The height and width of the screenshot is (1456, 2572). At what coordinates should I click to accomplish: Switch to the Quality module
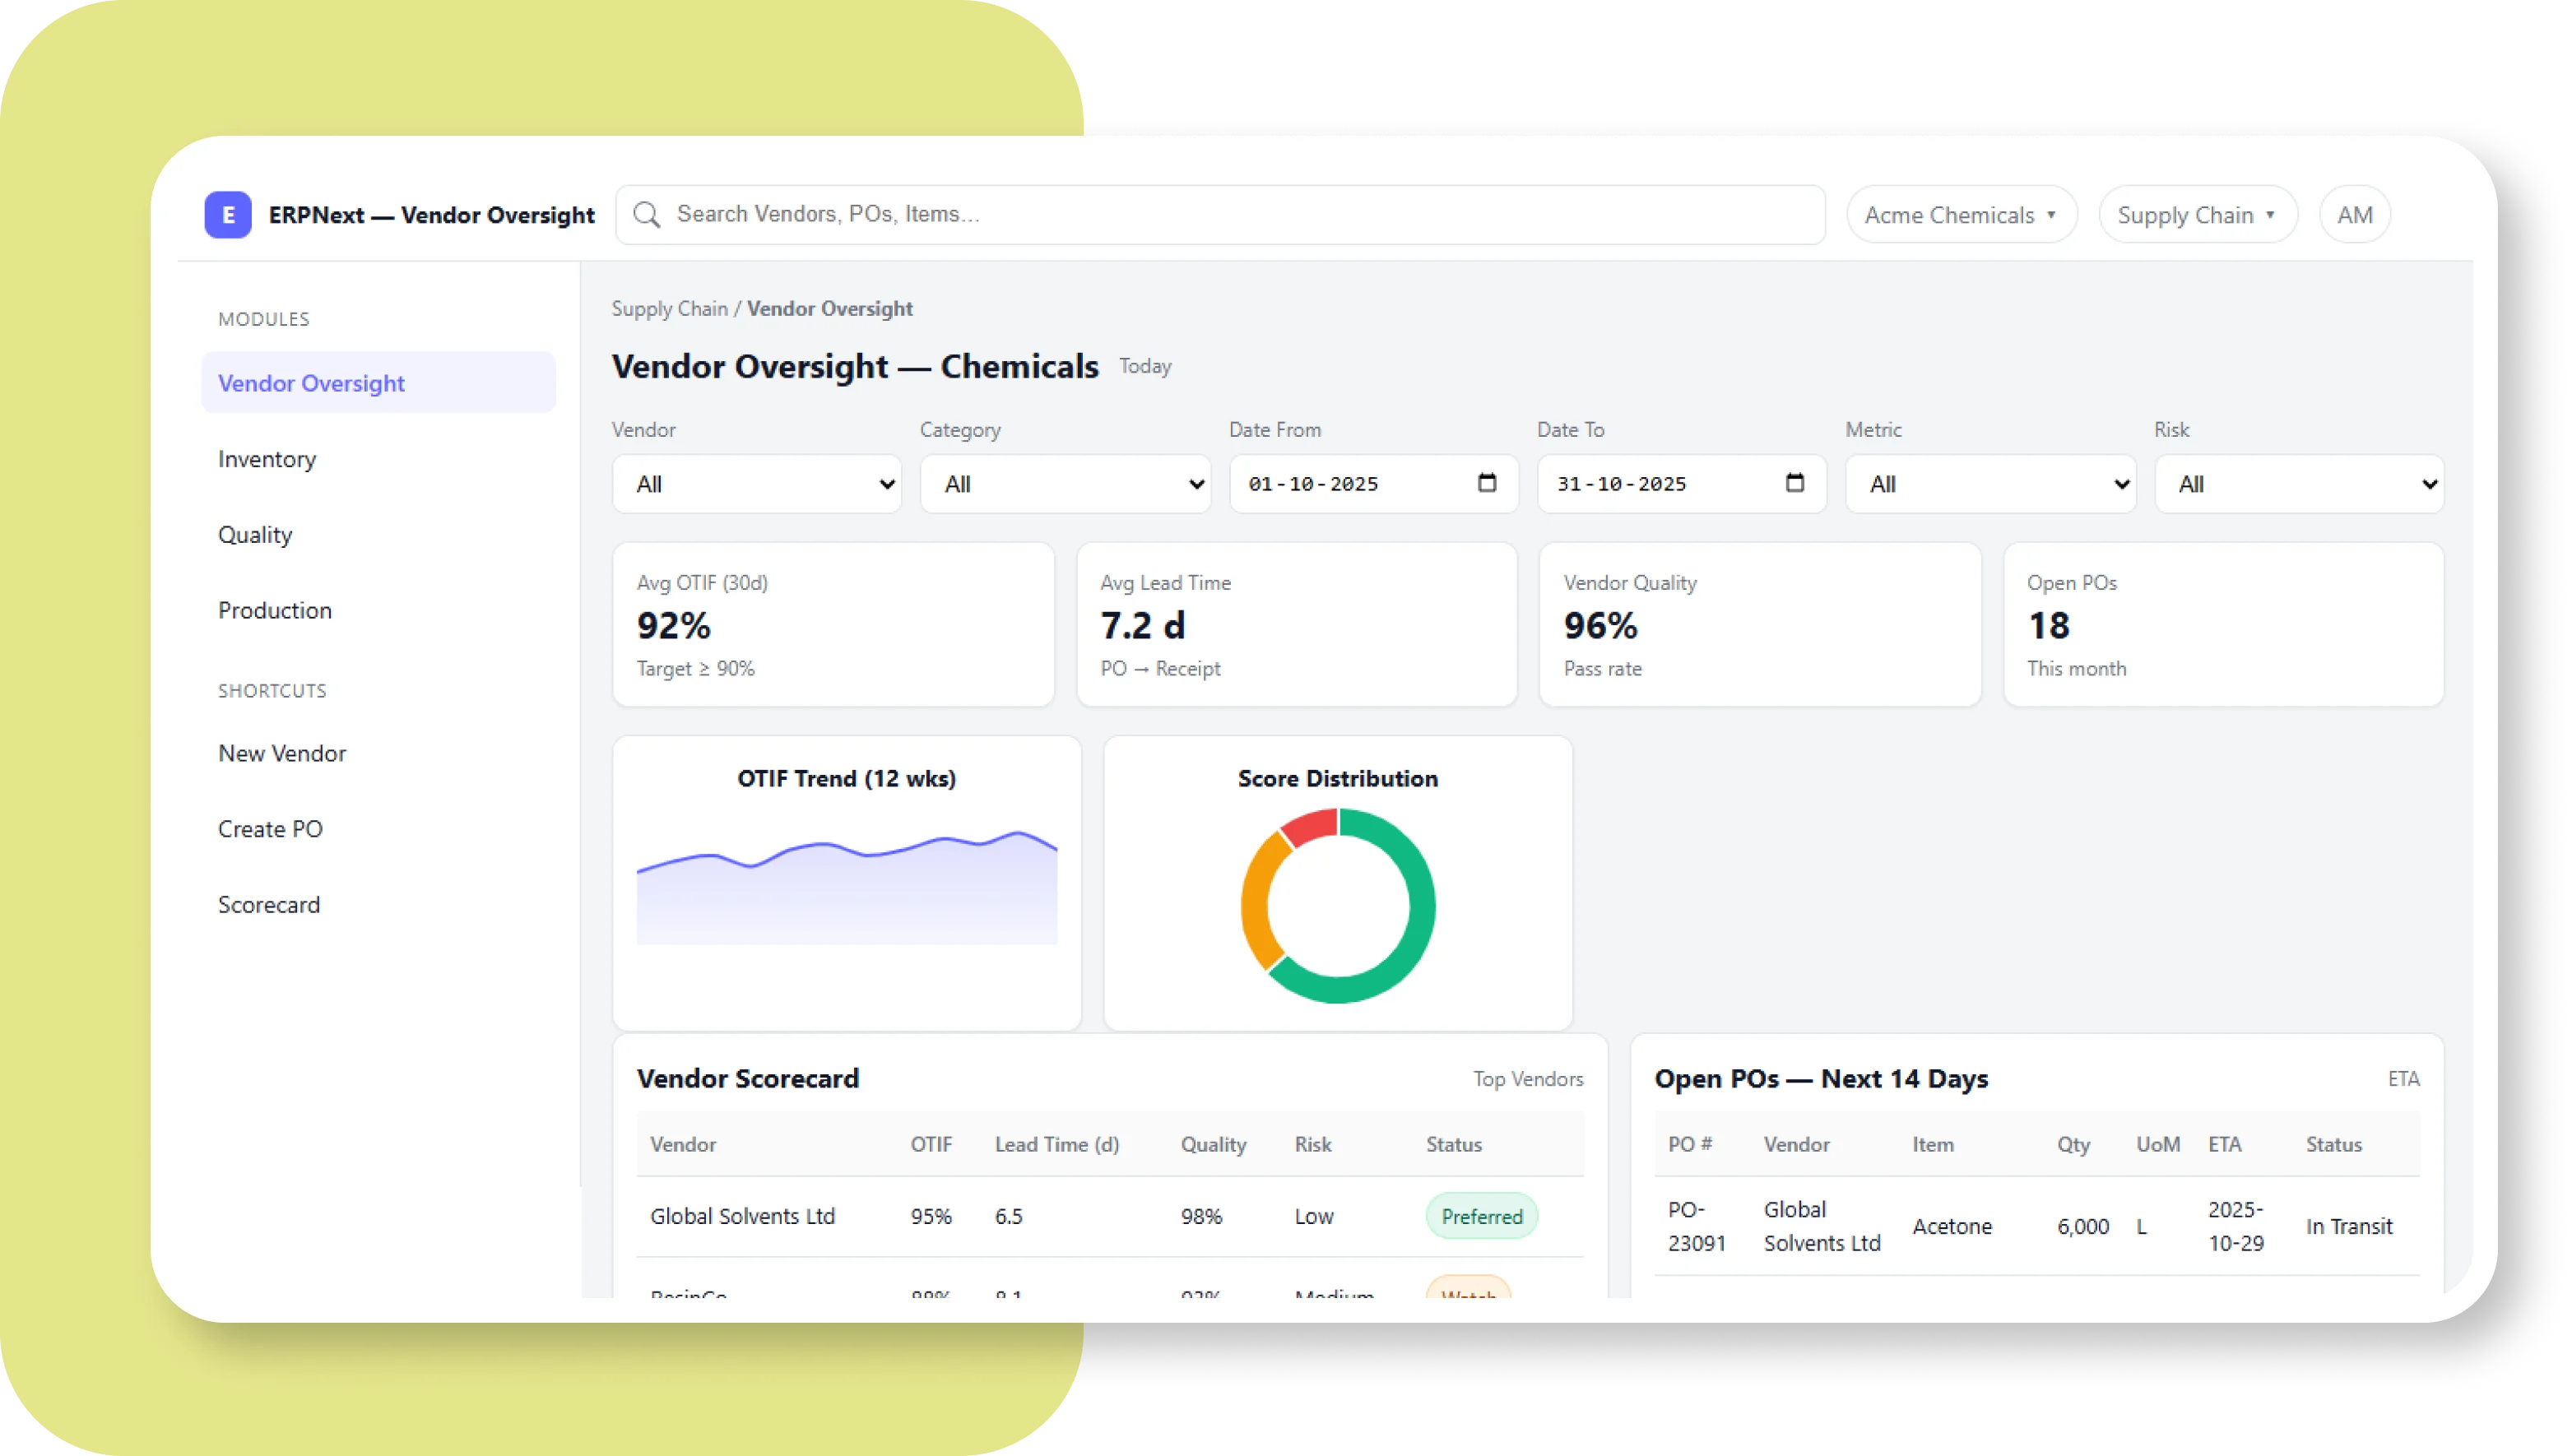255,534
